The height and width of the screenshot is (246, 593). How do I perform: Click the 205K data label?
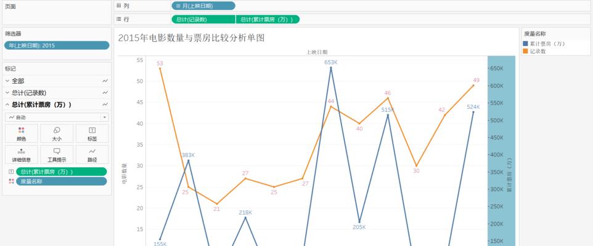pyautogui.click(x=359, y=227)
